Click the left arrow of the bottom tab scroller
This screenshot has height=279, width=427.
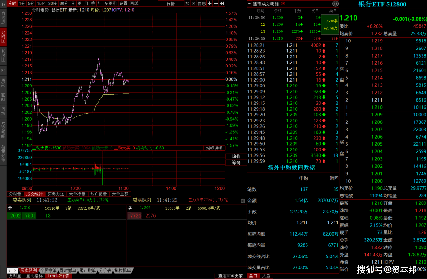pyautogui.click(x=10, y=271)
